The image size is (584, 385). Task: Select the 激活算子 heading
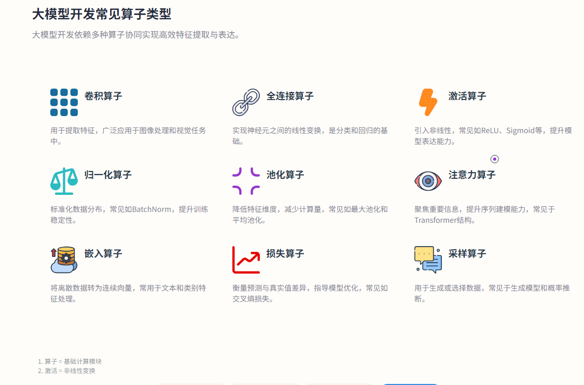[x=467, y=96]
